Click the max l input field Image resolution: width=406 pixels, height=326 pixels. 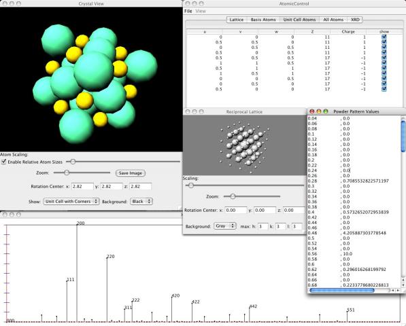[x=297, y=227]
